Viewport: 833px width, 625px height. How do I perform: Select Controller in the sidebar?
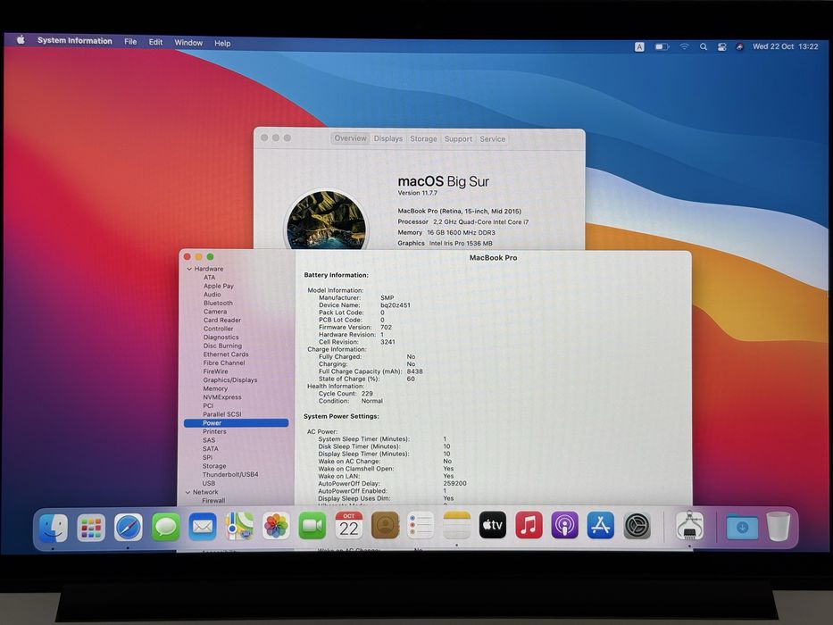pyautogui.click(x=219, y=329)
